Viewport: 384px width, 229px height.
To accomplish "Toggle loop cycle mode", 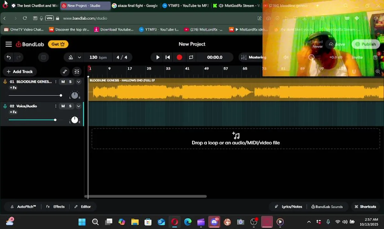I will (191, 57).
